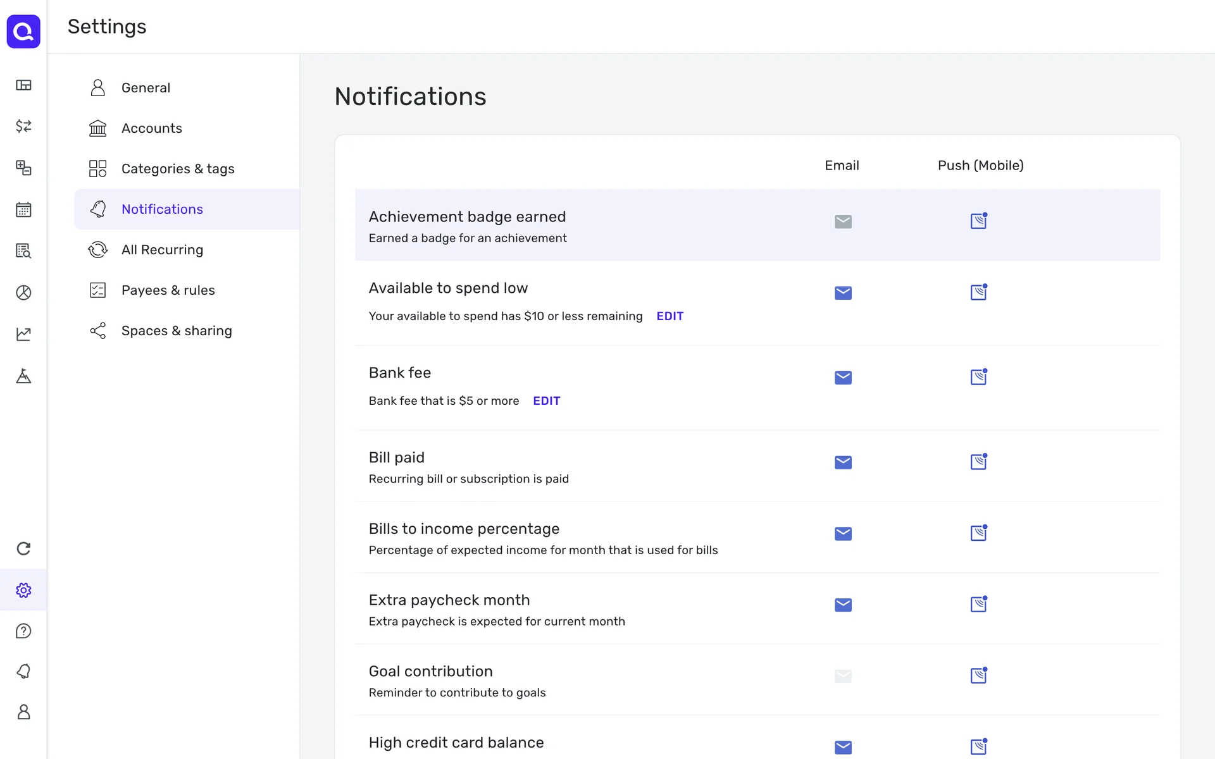Enable email for Goal contribution

[843, 676]
